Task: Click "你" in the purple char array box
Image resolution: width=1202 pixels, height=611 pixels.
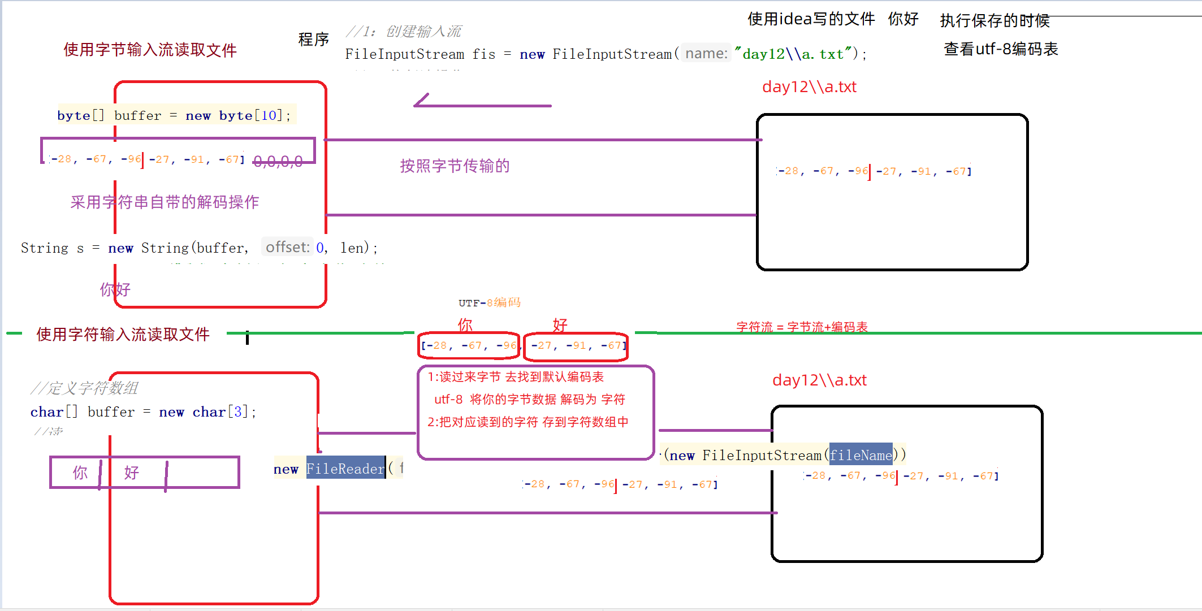Action: point(80,473)
